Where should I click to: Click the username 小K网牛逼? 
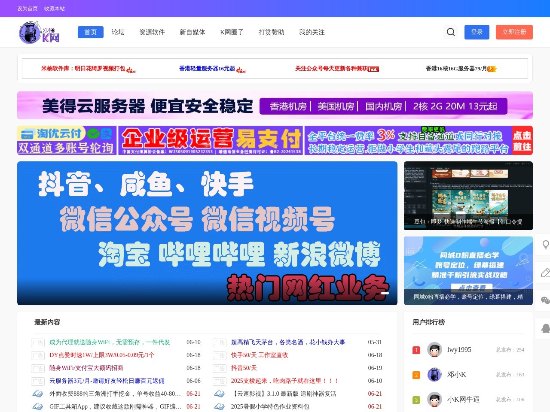click(x=464, y=400)
